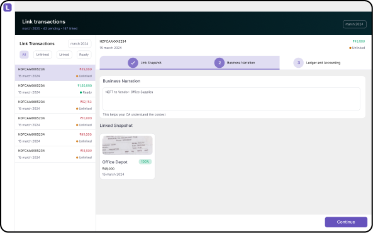Screen dimensions: 373x233
Task: Switch to the Link Snapshot step tab
Action: (x=145, y=63)
